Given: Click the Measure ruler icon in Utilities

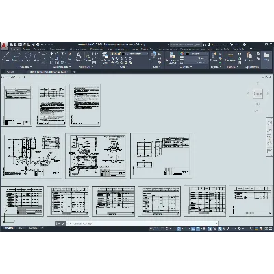Looking at the screenshot, I should click(x=230, y=57).
